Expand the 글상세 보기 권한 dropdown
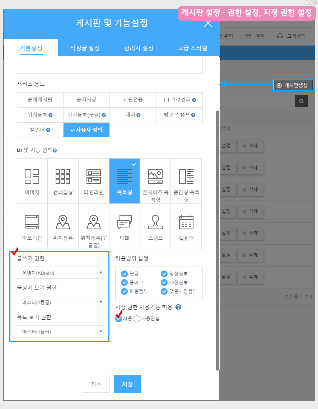 point(61,302)
